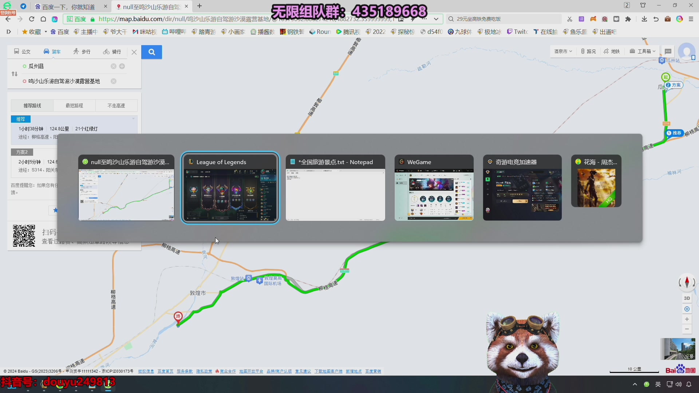Screen dimensions: 699x393
Task: Zoom in the map with plus
Action: pos(687,319)
